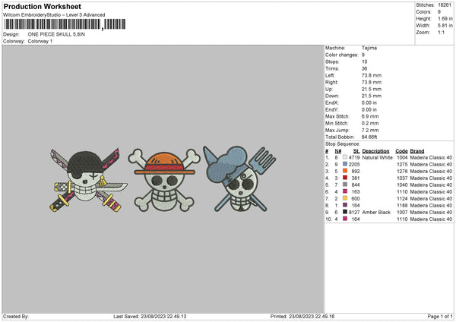
Task: Click the 'Brand' column header
Action: click(x=417, y=151)
